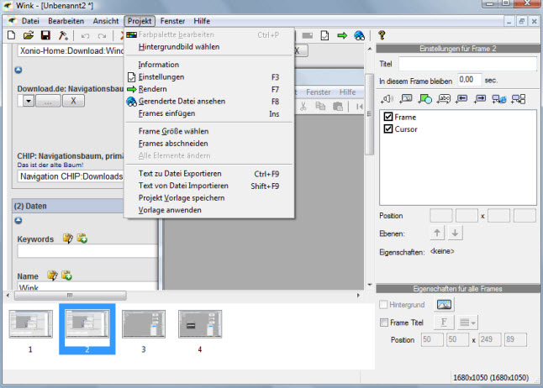The width and height of the screenshot is (543, 388).
Task: Click the new project toolbar icon
Action: point(11,35)
